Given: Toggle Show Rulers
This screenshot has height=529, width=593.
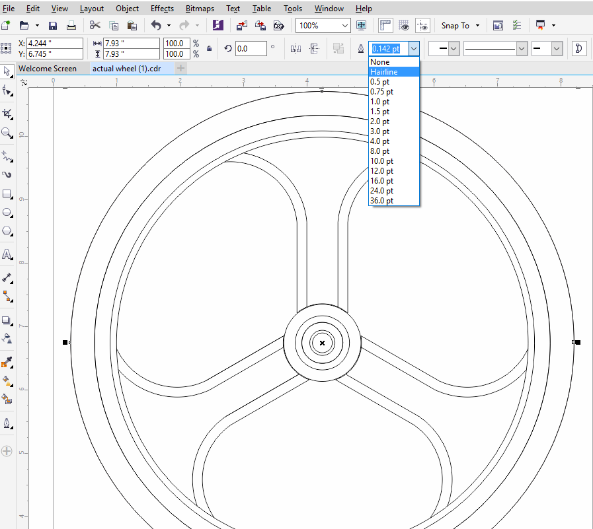Looking at the screenshot, I should [385, 26].
